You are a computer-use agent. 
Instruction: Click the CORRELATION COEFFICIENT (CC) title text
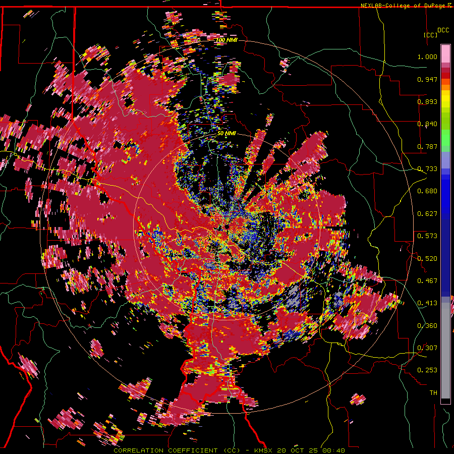coord(177,450)
